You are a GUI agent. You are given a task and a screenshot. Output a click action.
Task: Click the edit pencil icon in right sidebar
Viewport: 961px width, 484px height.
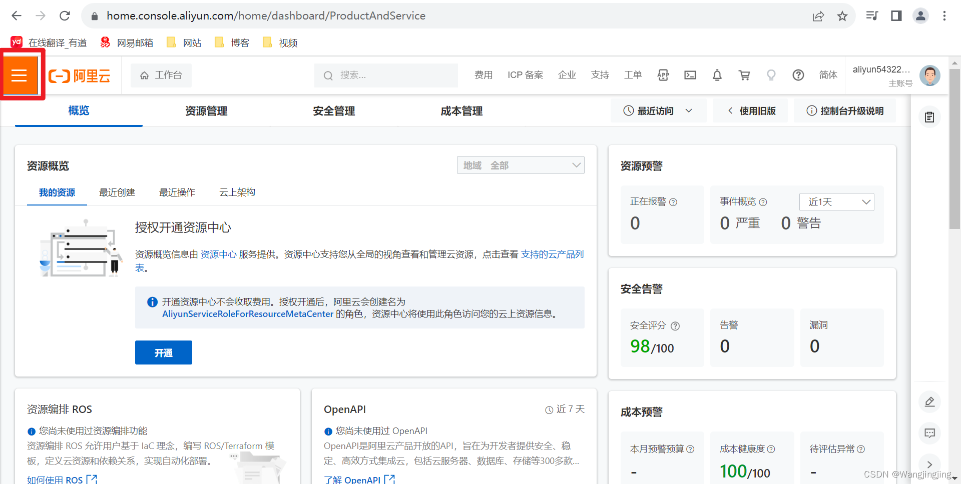tap(930, 401)
